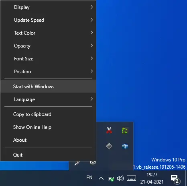This screenshot has height=186, width=187.
Task: Click the speaker volume icon
Action: (x=120, y=178)
